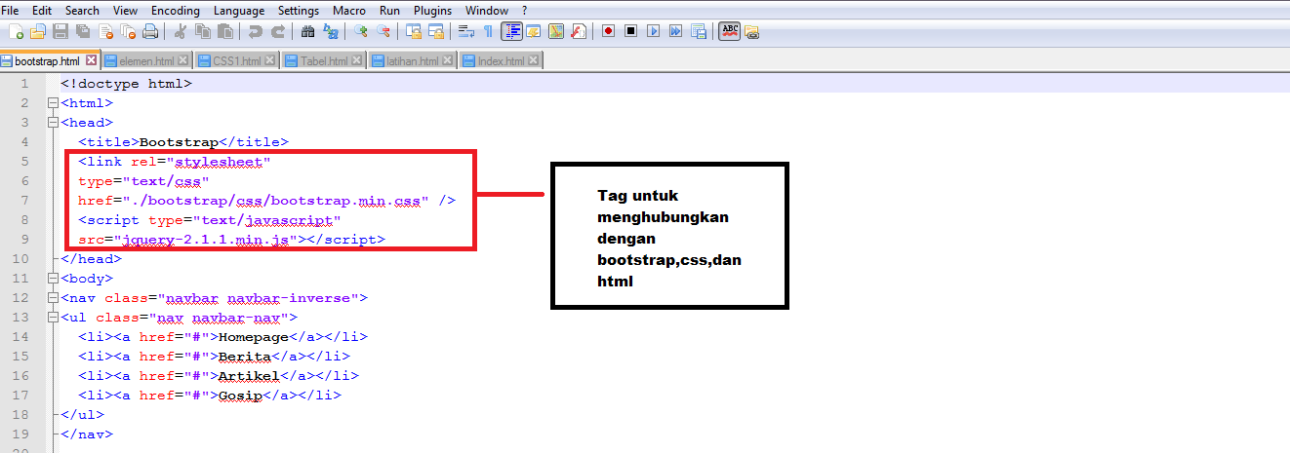The width and height of the screenshot is (1290, 453).
Task: Click the Cut scissors icon
Action: click(x=181, y=31)
